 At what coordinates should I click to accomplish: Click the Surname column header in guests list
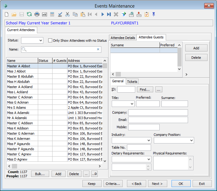point(135,45)
